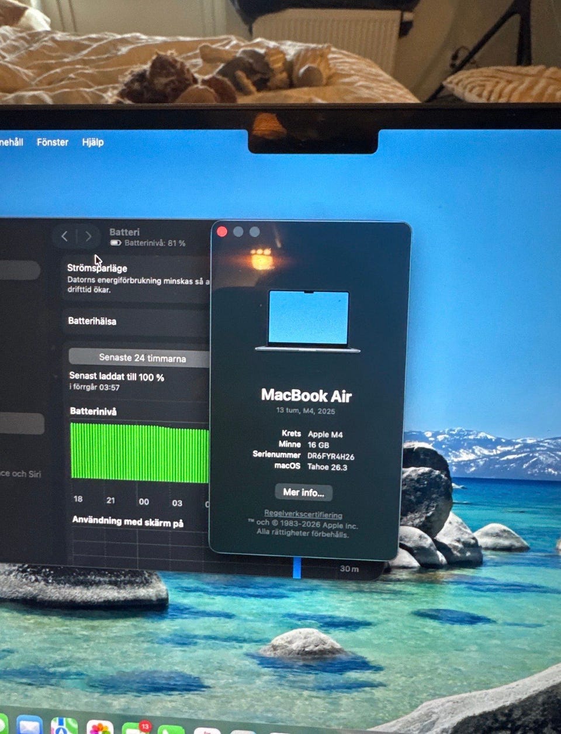This screenshot has width=561, height=734.
Task: Click the Krets value Apple M4
Action: coord(325,434)
